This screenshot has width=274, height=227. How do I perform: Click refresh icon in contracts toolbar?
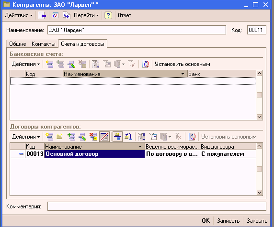tap(192, 137)
